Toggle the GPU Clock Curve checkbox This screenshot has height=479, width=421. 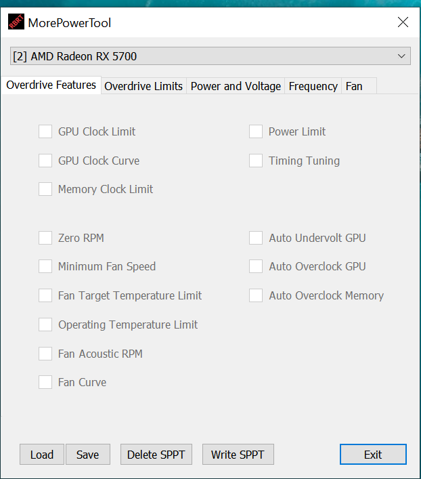pos(45,161)
